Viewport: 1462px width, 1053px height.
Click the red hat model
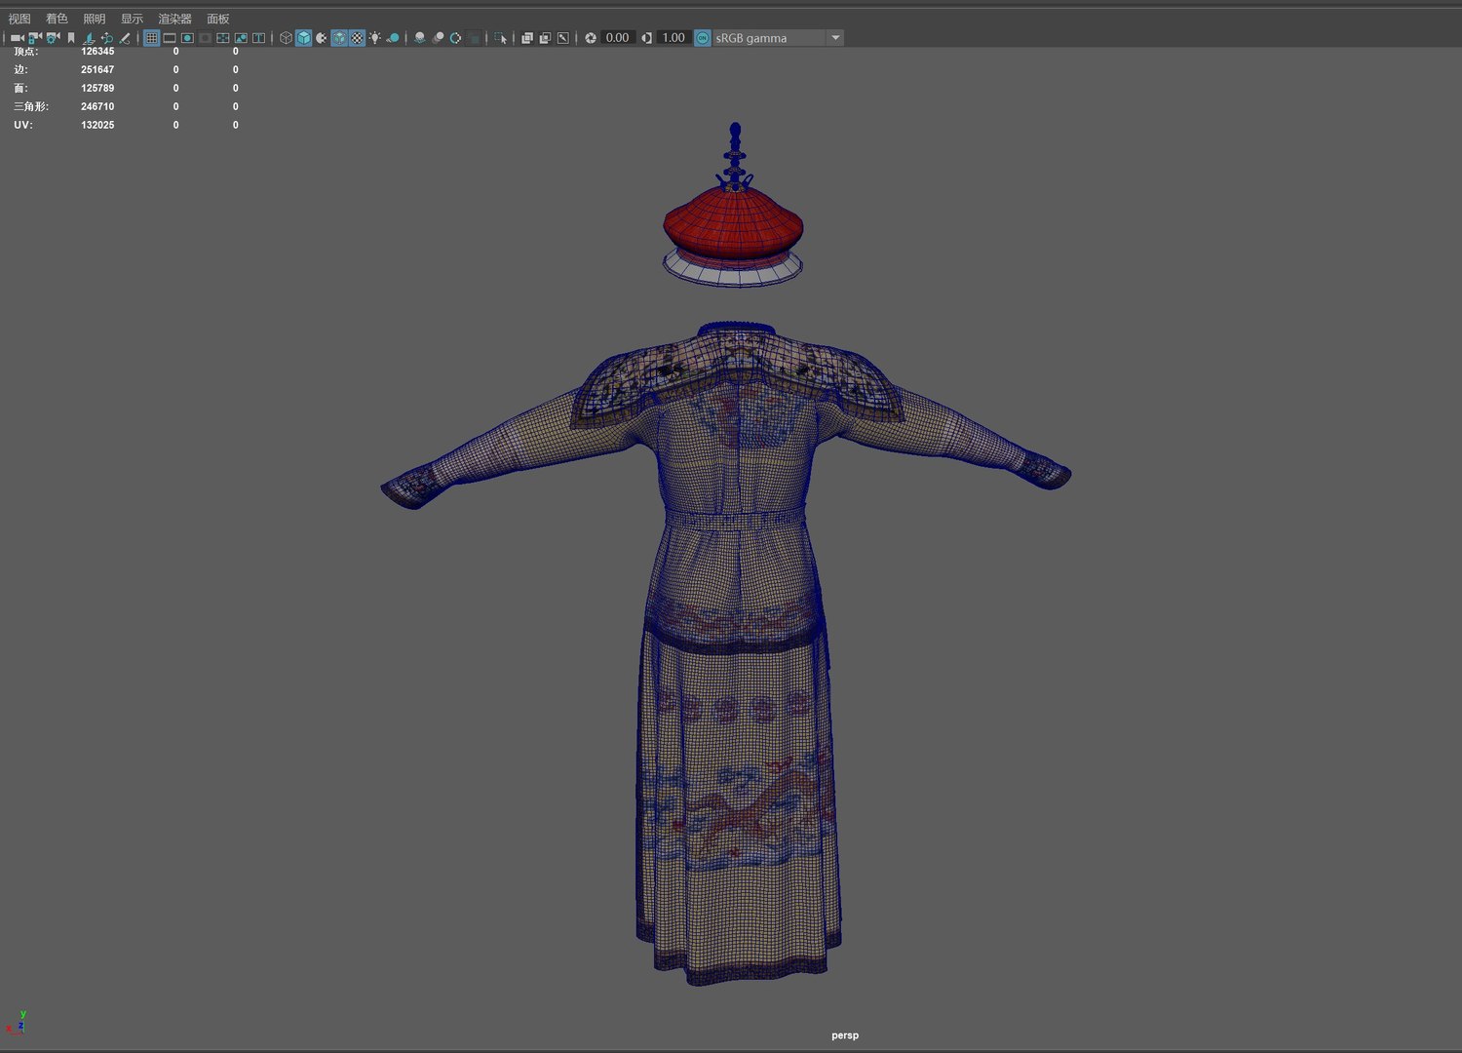click(733, 222)
